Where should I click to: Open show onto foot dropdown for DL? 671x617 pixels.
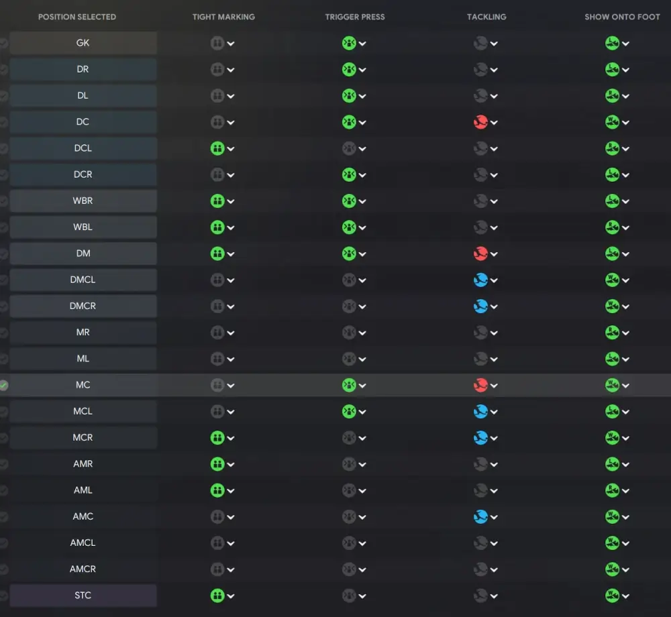(625, 96)
